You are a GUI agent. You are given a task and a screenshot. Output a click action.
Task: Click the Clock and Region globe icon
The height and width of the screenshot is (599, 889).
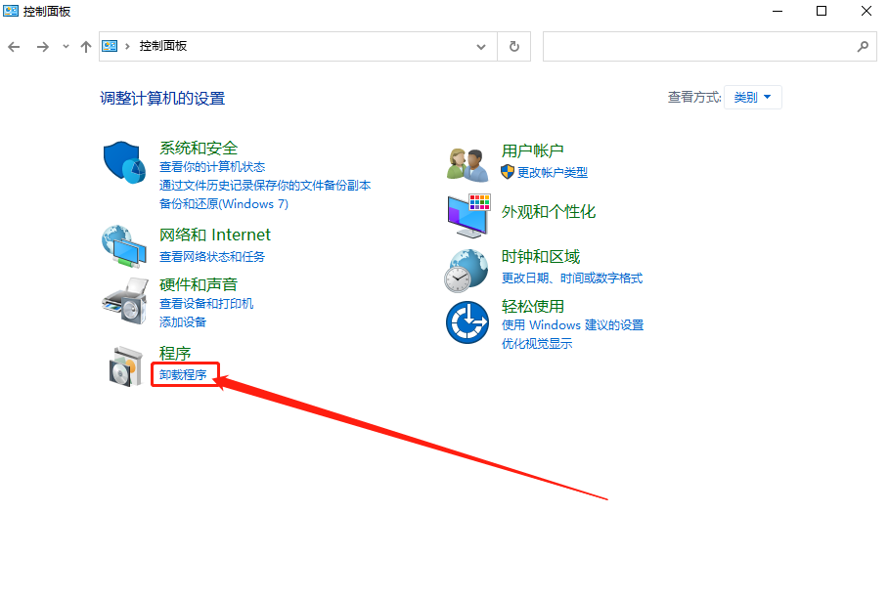[467, 266]
